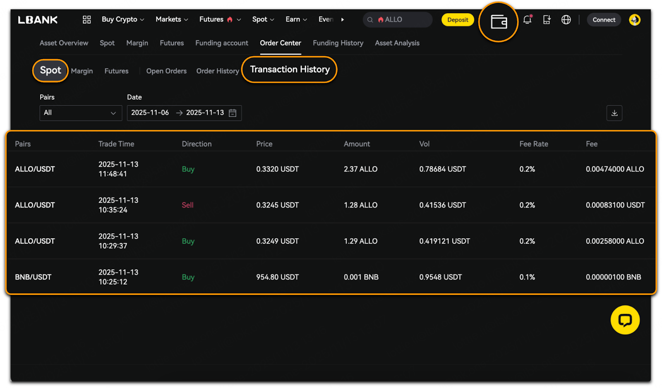Expand the Pairs filter dropdown
Screen dimensions: 662x388
coord(81,113)
